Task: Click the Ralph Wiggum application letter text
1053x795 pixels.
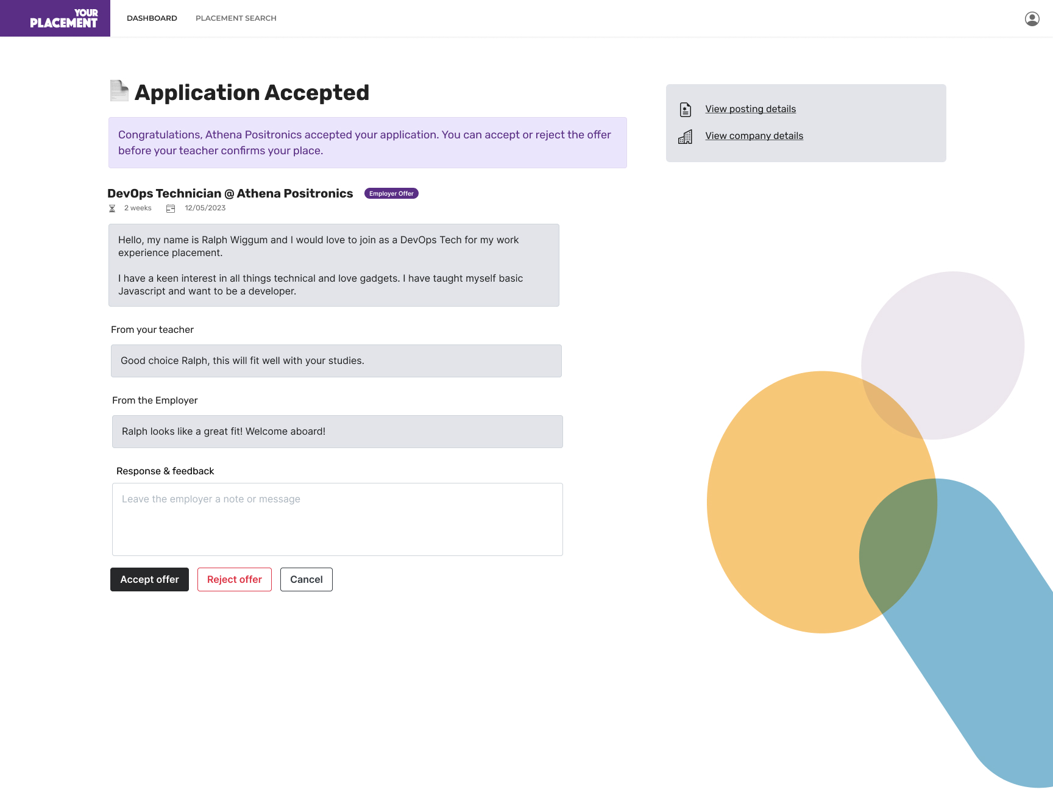Action: click(x=334, y=265)
